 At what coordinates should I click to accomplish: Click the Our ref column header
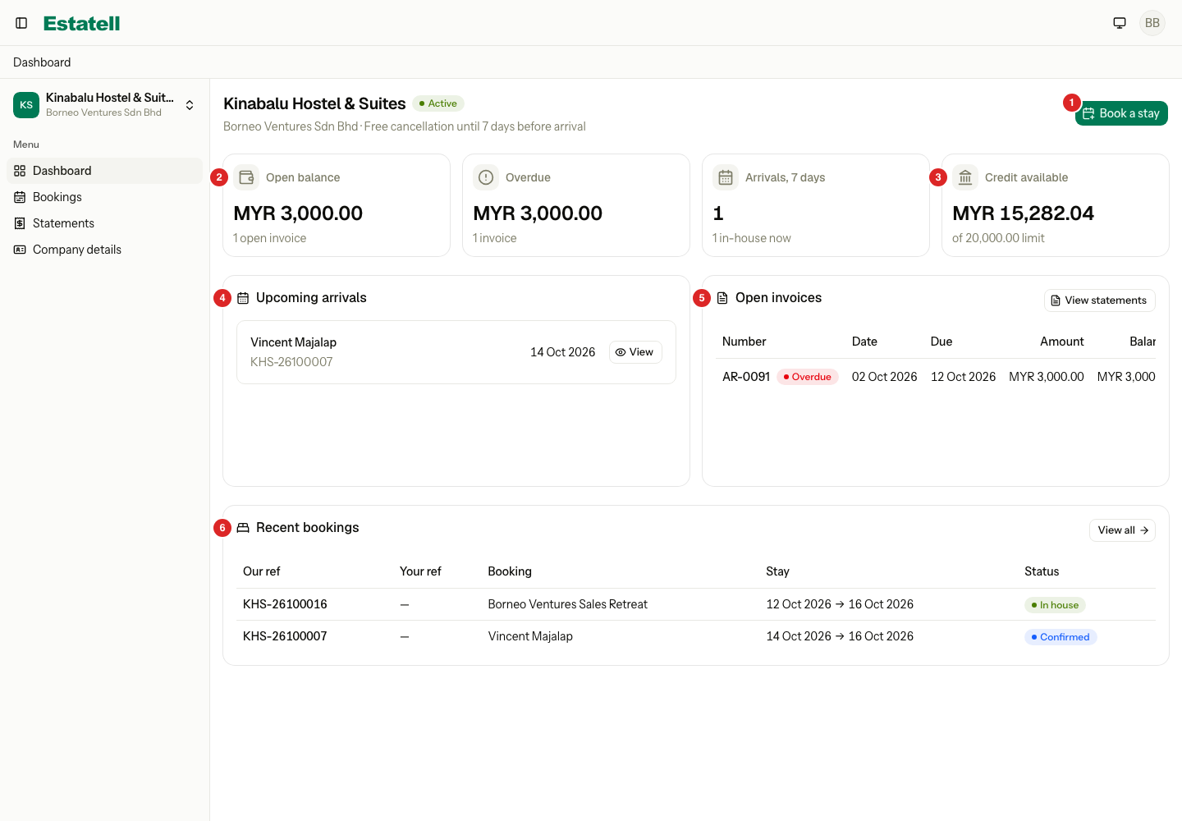pos(262,571)
